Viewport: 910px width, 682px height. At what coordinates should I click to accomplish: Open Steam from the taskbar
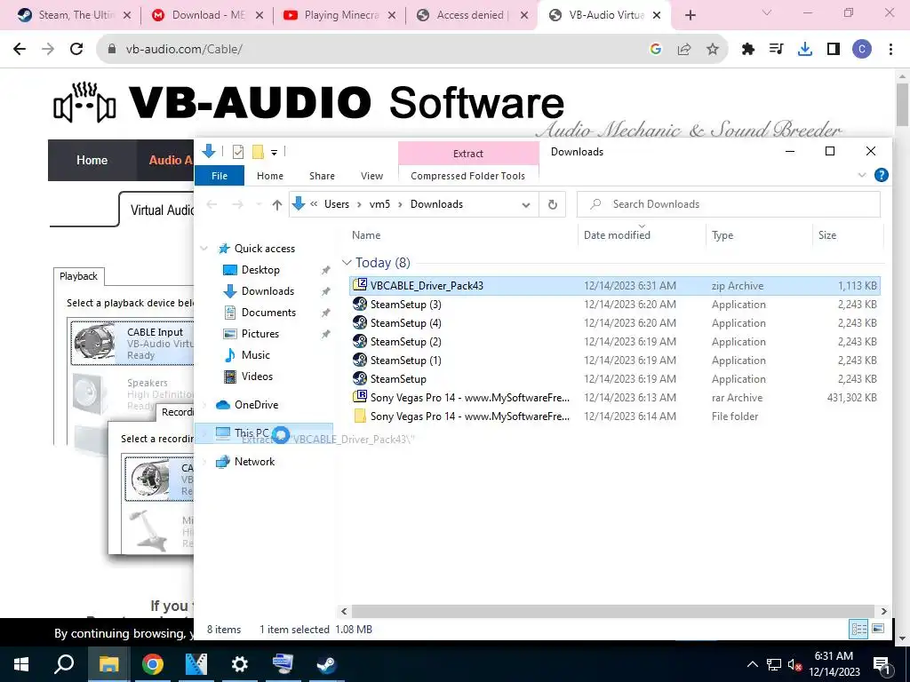pyautogui.click(x=326, y=664)
